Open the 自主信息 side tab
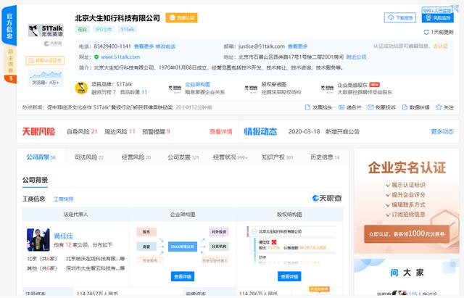 coord(10,61)
